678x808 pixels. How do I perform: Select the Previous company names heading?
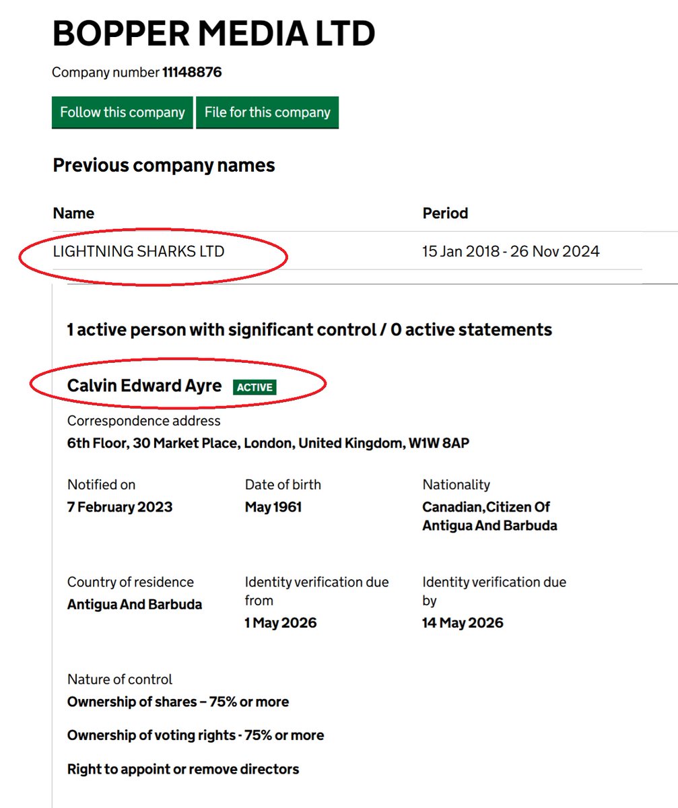click(164, 165)
